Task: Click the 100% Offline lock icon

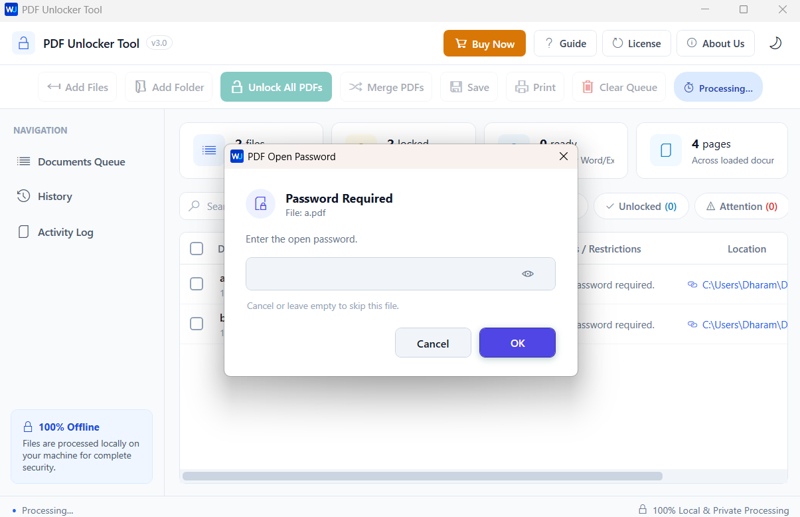Action: click(x=28, y=427)
